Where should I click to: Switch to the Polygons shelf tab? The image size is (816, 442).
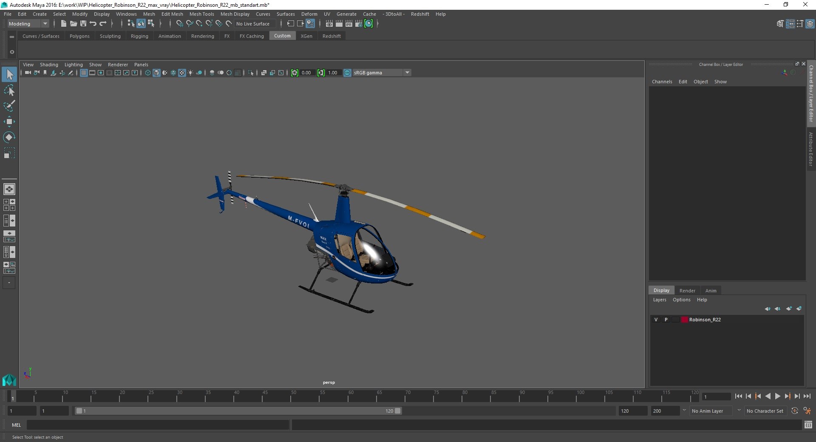(x=79, y=36)
